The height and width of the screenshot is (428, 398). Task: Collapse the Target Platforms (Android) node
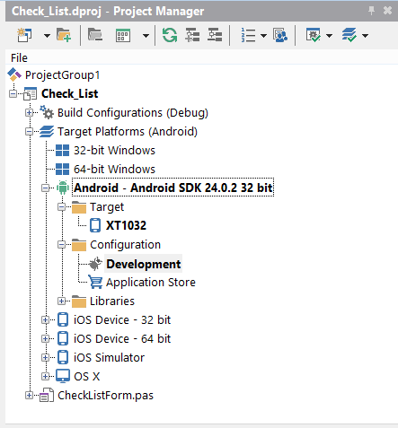(29, 132)
